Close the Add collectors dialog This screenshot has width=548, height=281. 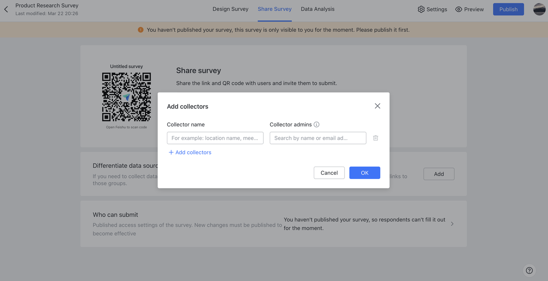pyautogui.click(x=377, y=106)
